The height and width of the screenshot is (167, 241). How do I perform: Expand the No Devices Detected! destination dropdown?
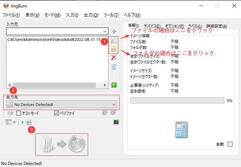(114, 105)
